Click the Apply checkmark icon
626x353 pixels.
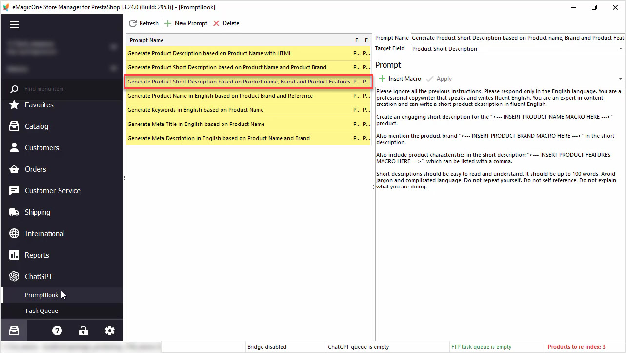click(x=430, y=79)
